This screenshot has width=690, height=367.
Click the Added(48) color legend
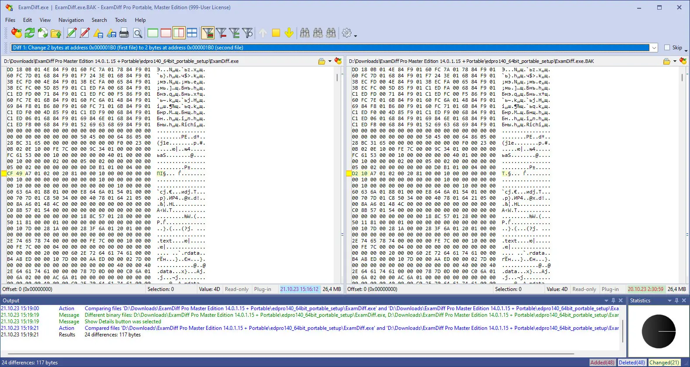tap(602, 363)
